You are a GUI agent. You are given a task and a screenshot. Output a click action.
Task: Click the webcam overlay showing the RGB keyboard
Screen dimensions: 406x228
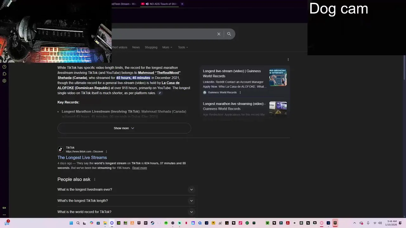click(x=56, y=32)
